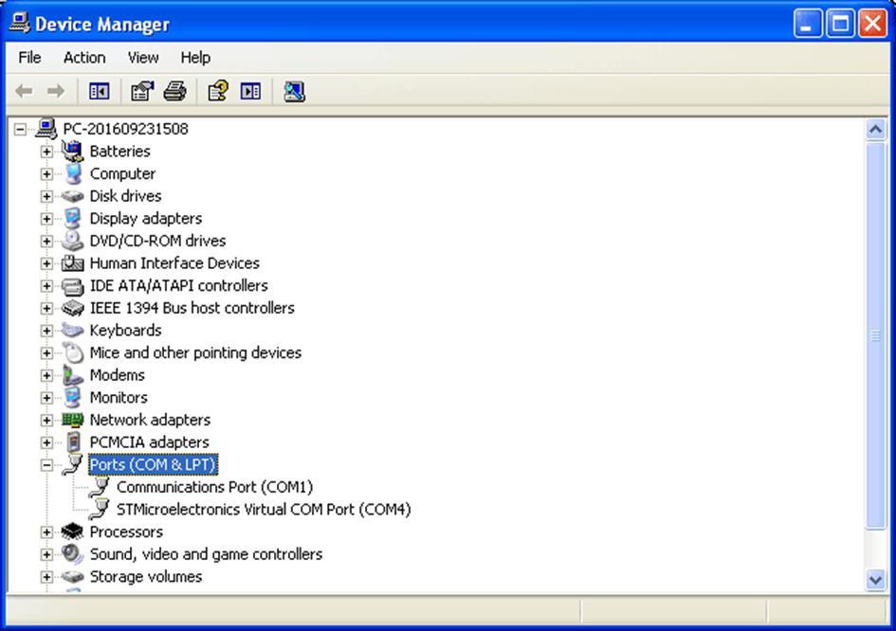The height and width of the screenshot is (631, 896).
Task: Expand the Network adapters node
Action: point(46,421)
